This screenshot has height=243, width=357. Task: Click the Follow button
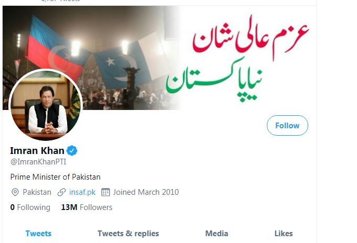pos(287,125)
